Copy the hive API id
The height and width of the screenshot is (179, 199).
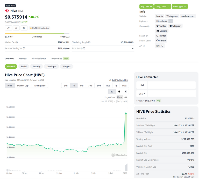[x=162, y=46]
